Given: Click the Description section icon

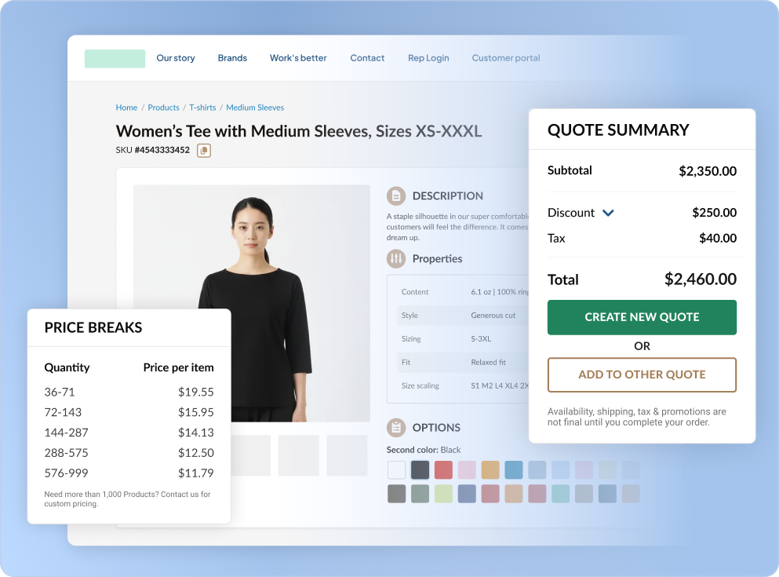Looking at the screenshot, I should point(396,195).
